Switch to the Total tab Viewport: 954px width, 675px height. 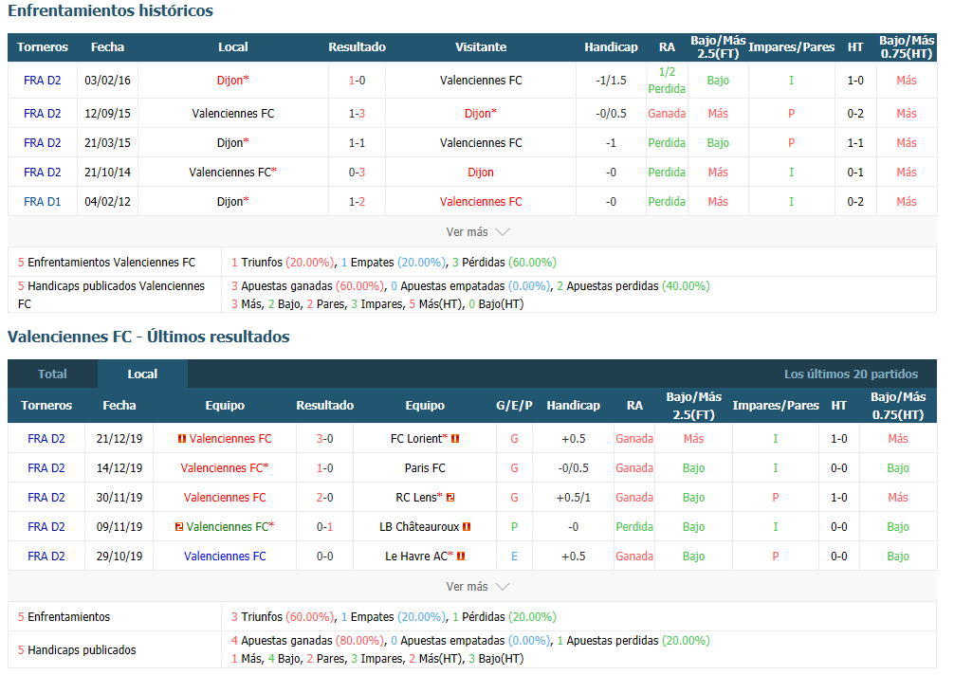(x=52, y=374)
